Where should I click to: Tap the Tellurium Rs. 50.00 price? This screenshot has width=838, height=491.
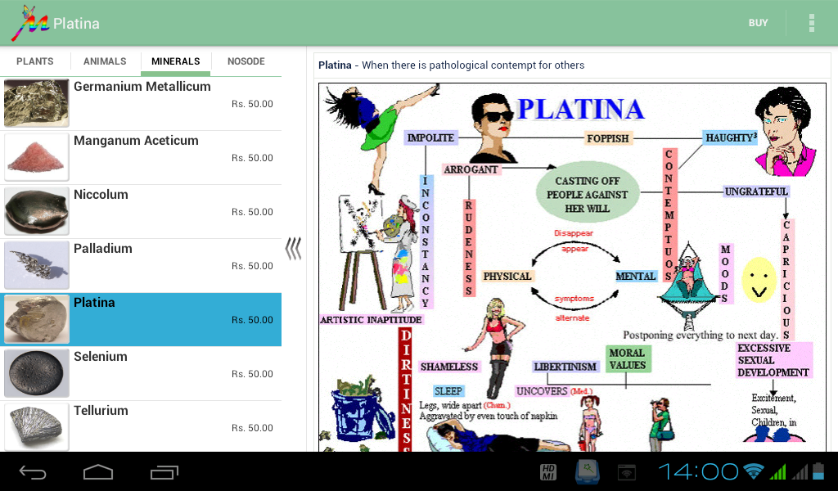[252, 428]
